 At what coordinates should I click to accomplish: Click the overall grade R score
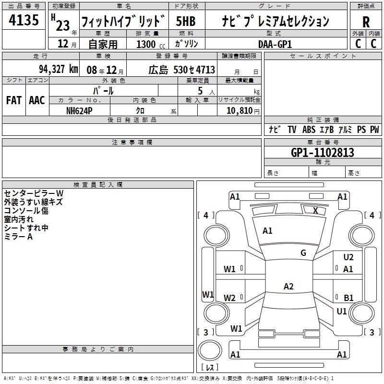[x=366, y=21]
